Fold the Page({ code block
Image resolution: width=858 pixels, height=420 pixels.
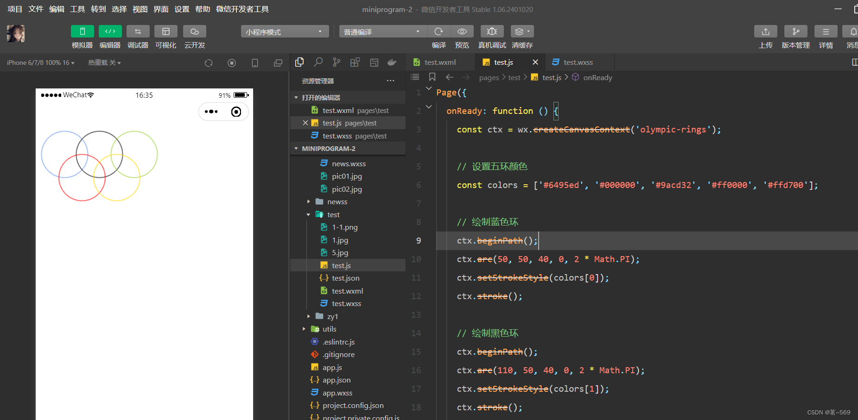click(x=429, y=88)
